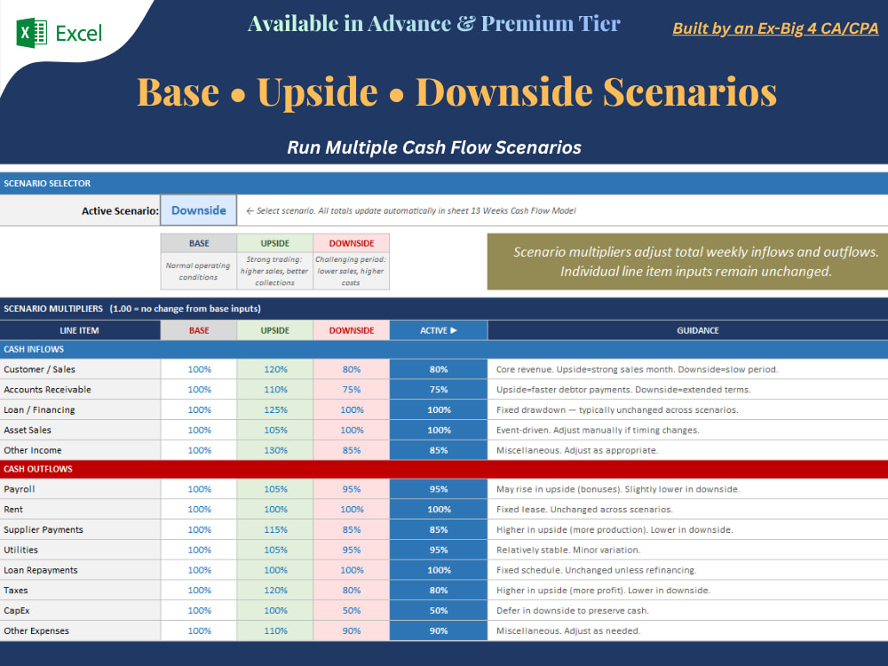The height and width of the screenshot is (666, 888).
Task: Click the LINE ITEM column header
Action: coord(80,330)
